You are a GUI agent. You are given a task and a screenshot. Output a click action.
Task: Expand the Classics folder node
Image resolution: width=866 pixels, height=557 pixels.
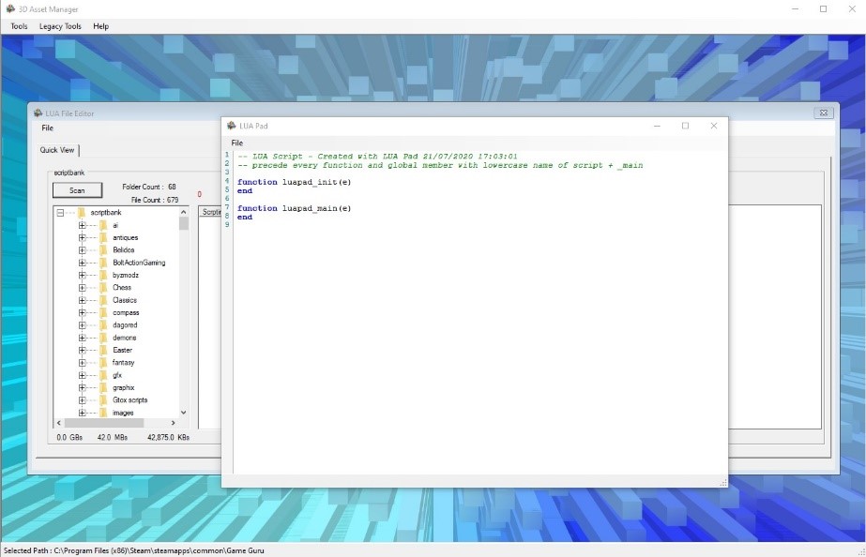tap(83, 300)
